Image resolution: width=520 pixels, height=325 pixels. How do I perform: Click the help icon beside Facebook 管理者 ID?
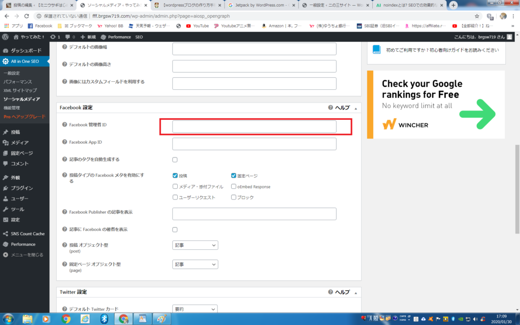tap(64, 125)
